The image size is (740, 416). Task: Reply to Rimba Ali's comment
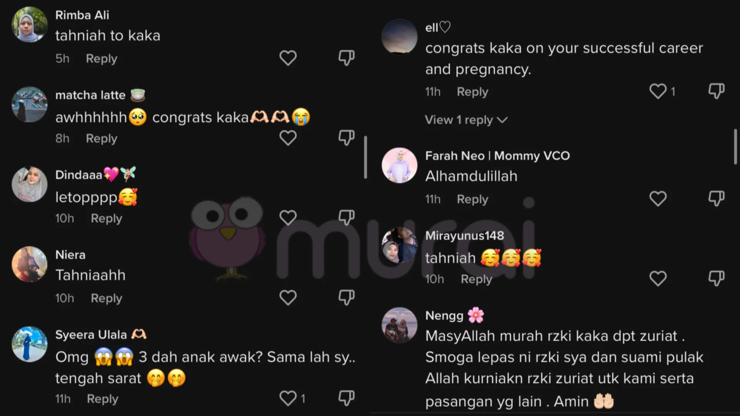tap(101, 59)
